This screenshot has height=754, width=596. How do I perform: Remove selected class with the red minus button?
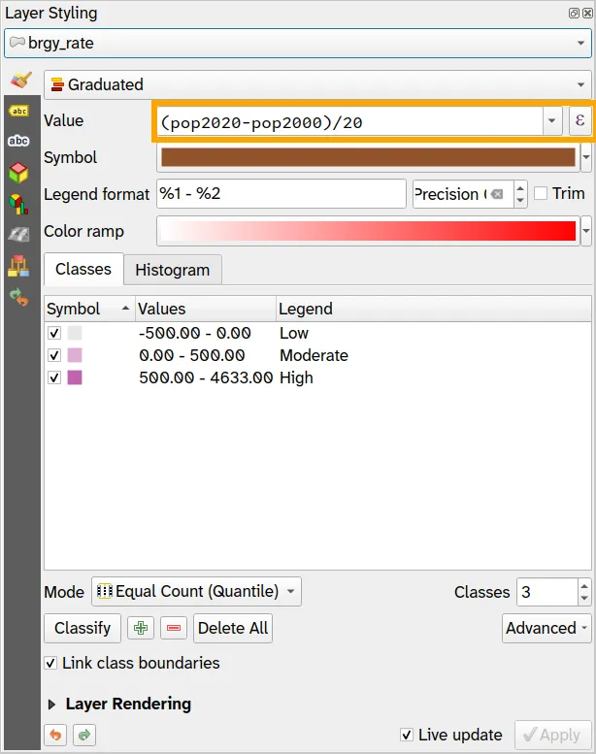click(x=175, y=628)
